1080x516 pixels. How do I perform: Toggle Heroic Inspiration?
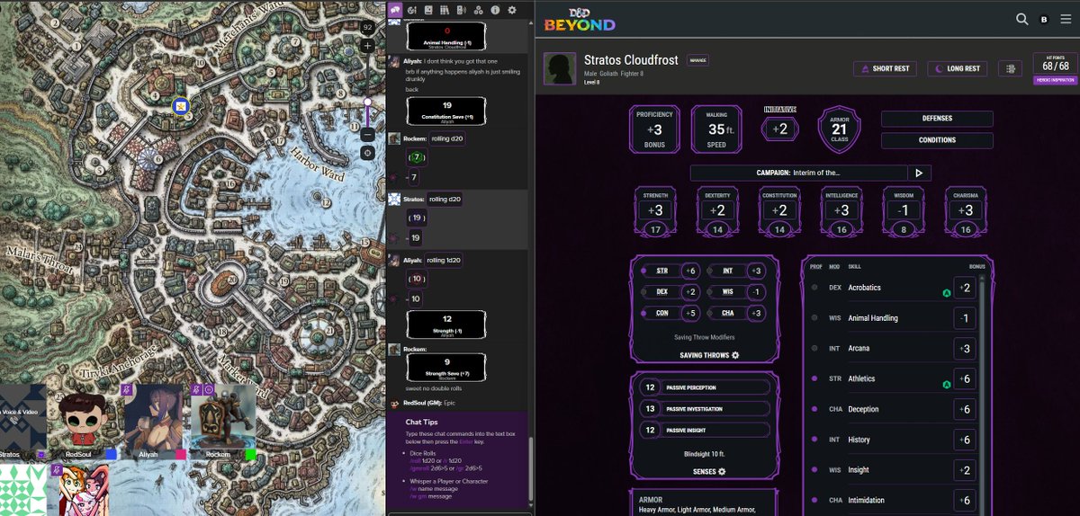click(x=1055, y=80)
